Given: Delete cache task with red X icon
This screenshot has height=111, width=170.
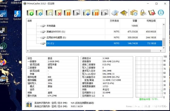Looking at the screenshot, I should [58, 12].
